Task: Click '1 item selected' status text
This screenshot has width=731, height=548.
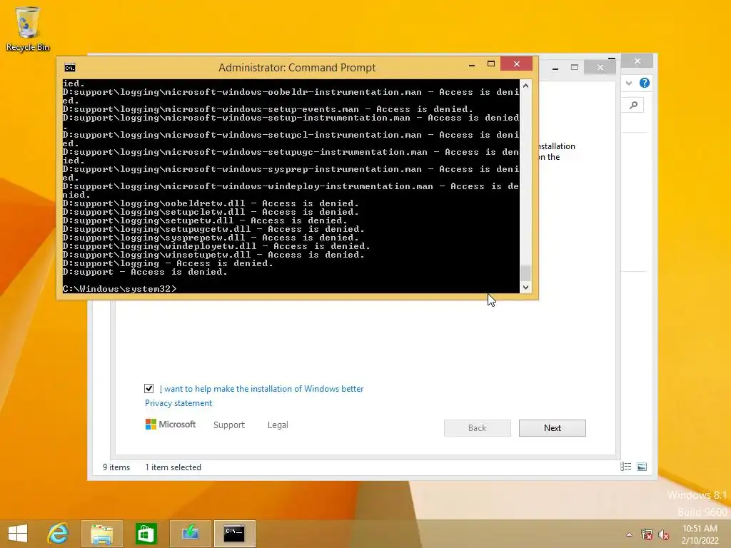Action: coord(173,467)
